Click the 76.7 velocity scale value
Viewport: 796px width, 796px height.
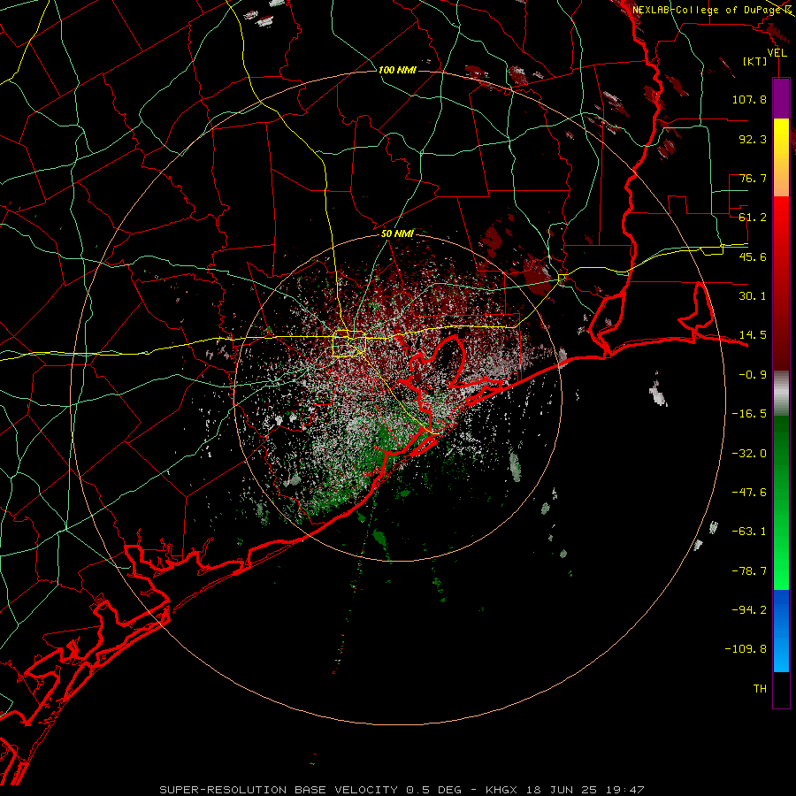753,178
